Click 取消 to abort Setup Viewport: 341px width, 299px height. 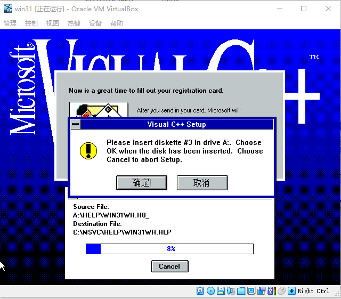202,183
